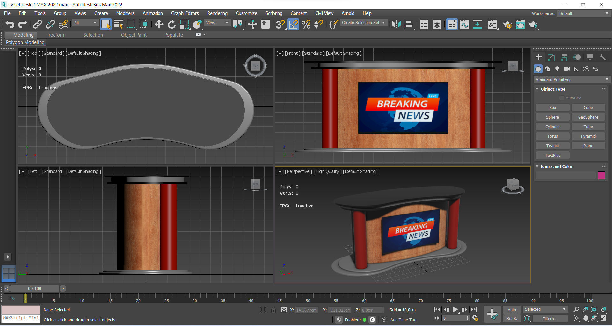Toggle Window/Crossing selection mode
The height and width of the screenshot is (326, 612).
click(143, 24)
